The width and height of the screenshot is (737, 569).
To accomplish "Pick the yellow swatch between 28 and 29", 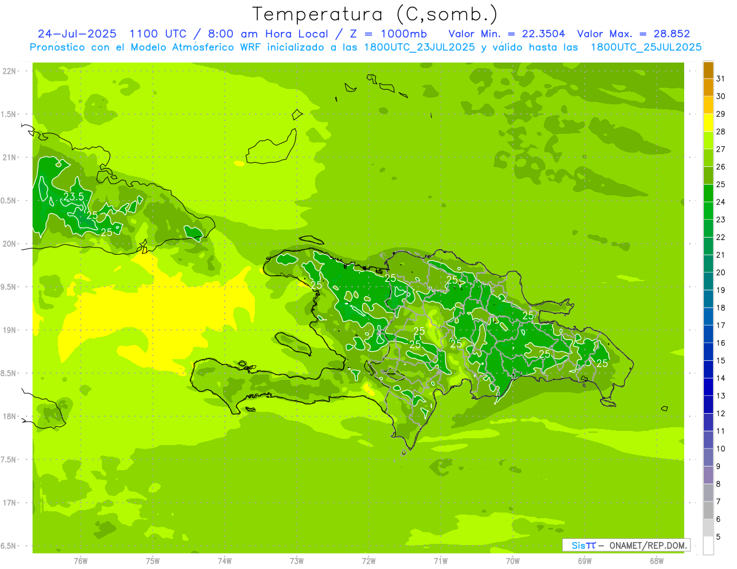I will point(708,123).
